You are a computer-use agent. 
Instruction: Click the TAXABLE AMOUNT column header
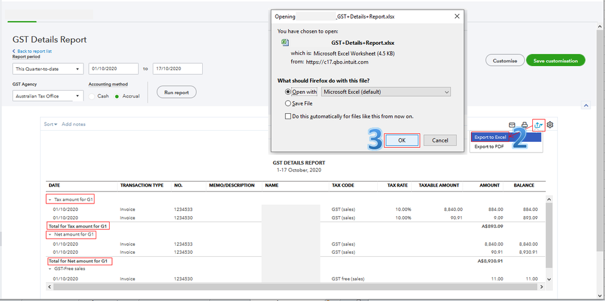click(x=439, y=185)
